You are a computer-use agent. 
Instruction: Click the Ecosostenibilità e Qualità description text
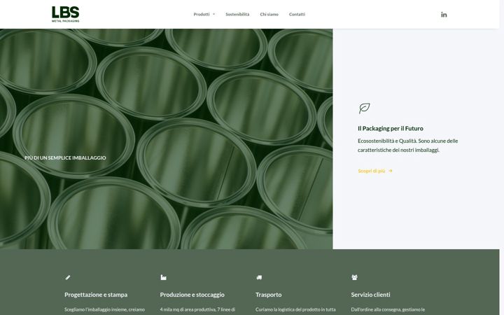(x=407, y=146)
